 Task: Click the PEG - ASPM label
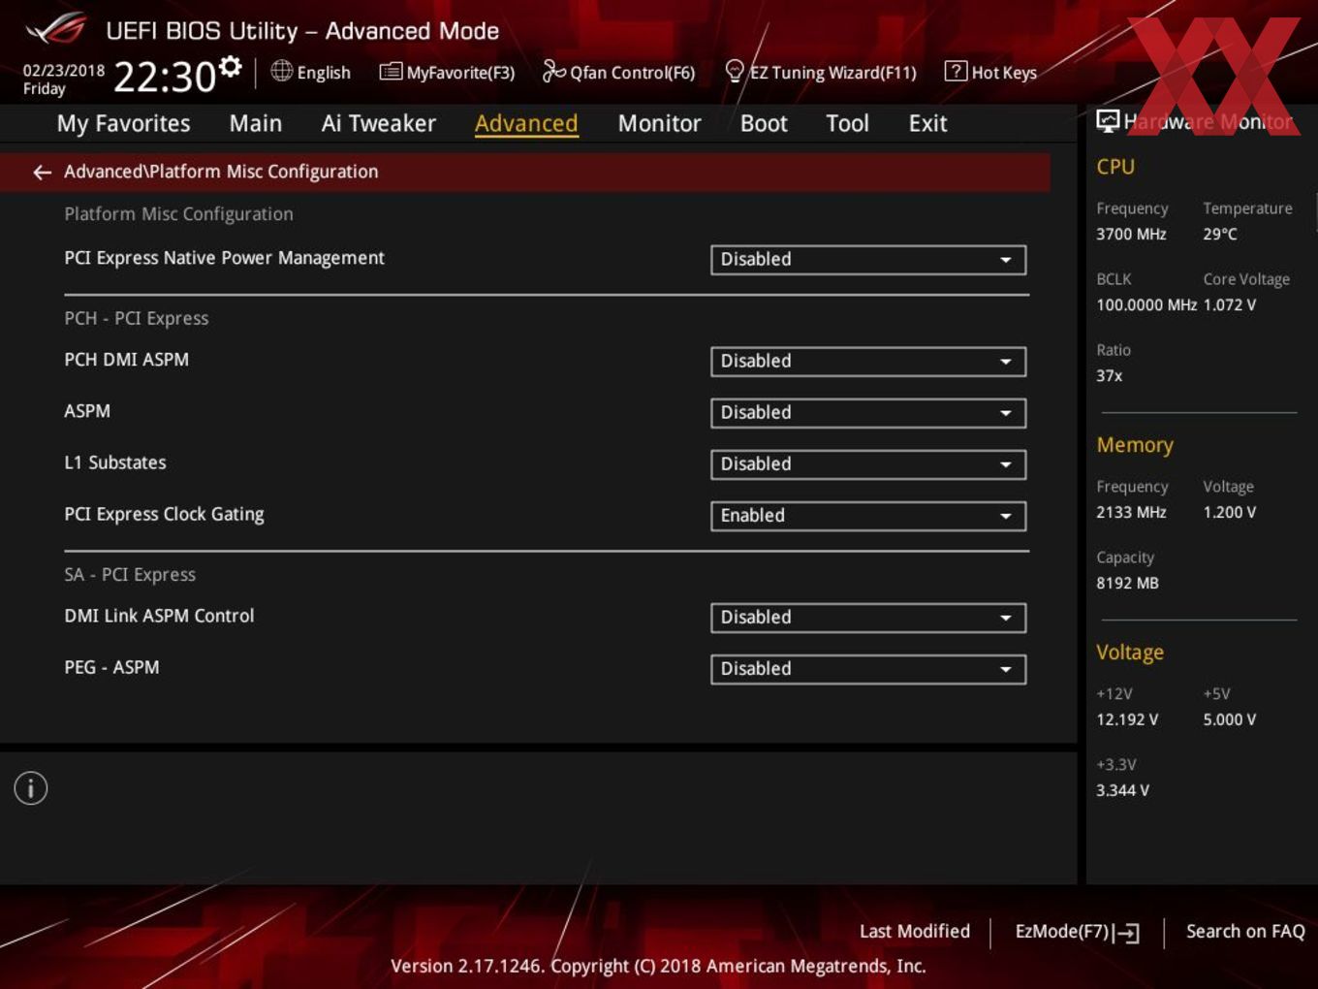coord(111,667)
